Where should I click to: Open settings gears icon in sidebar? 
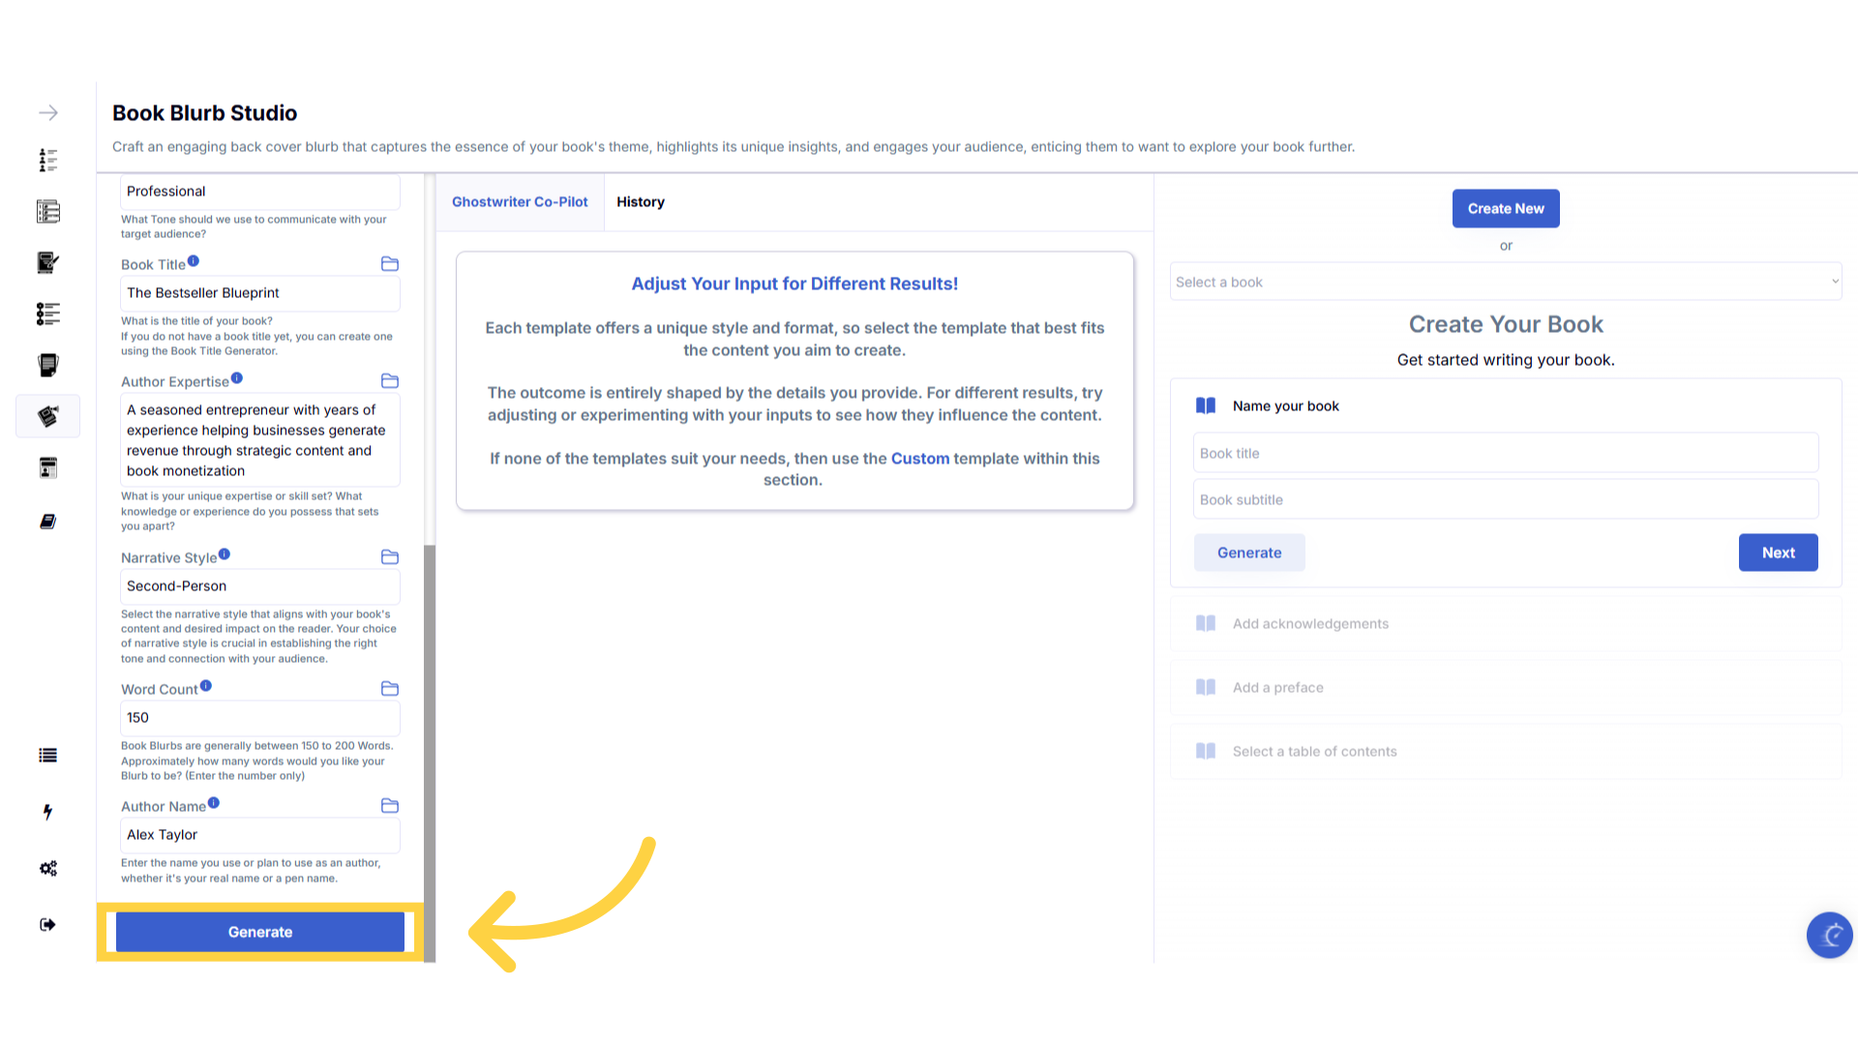coord(48,868)
